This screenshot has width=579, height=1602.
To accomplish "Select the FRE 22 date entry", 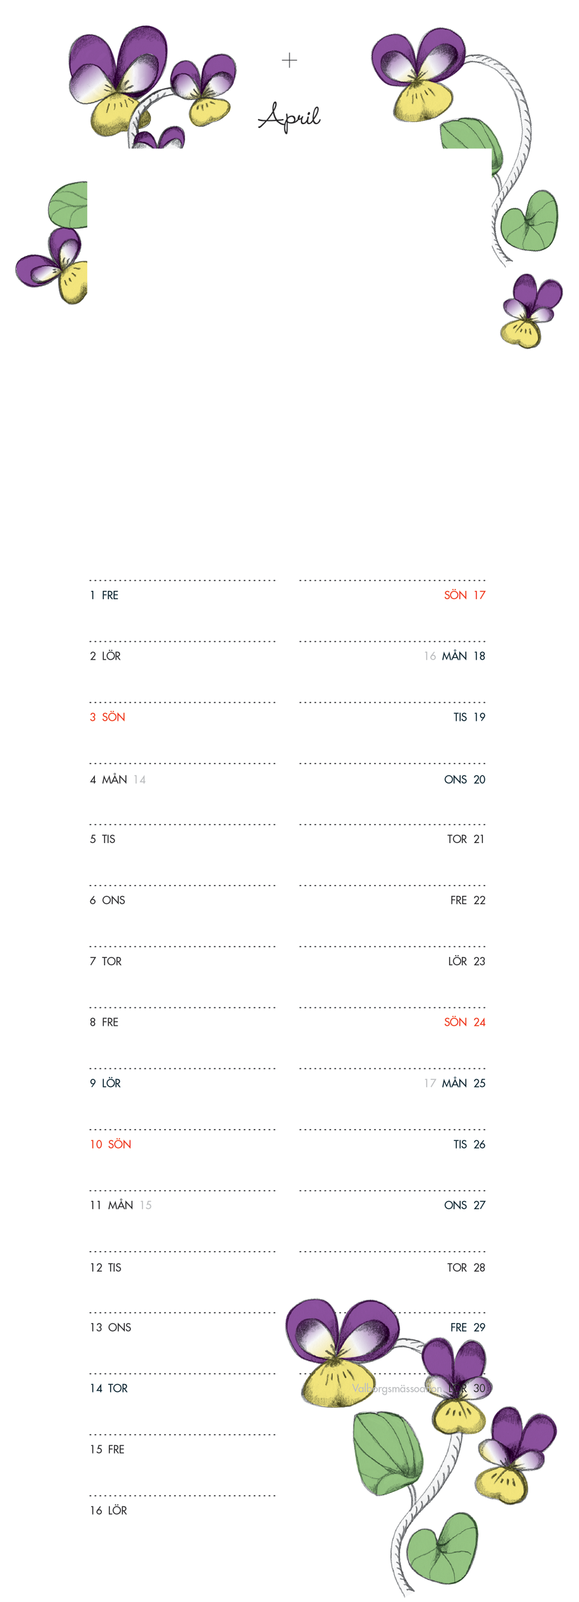I will click(x=468, y=900).
